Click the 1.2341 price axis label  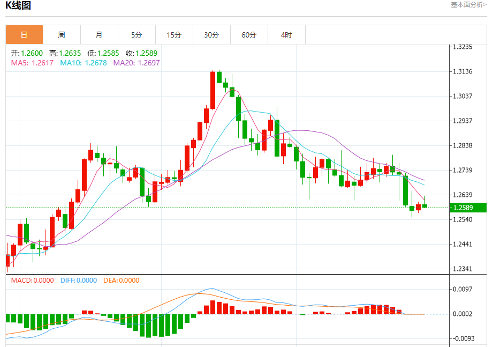point(462,269)
